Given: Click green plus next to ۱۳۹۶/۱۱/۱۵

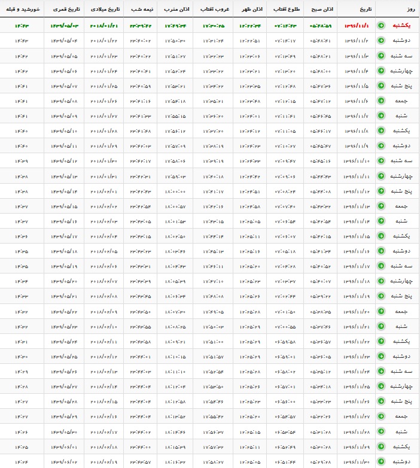Looking at the screenshot, I should pyautogui.click(x=381, y=236).
